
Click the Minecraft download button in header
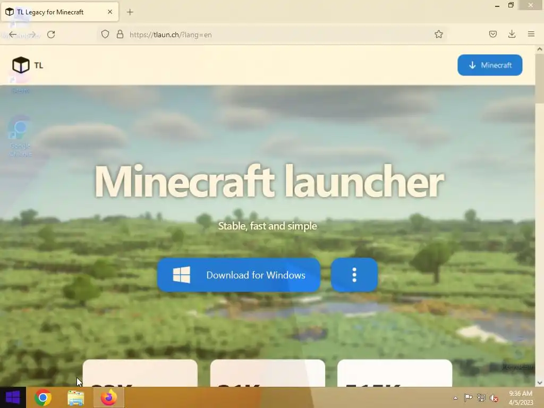coord(489,65)
